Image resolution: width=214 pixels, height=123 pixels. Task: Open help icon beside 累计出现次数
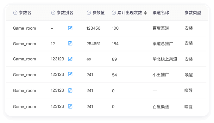[x=114, y=13]
